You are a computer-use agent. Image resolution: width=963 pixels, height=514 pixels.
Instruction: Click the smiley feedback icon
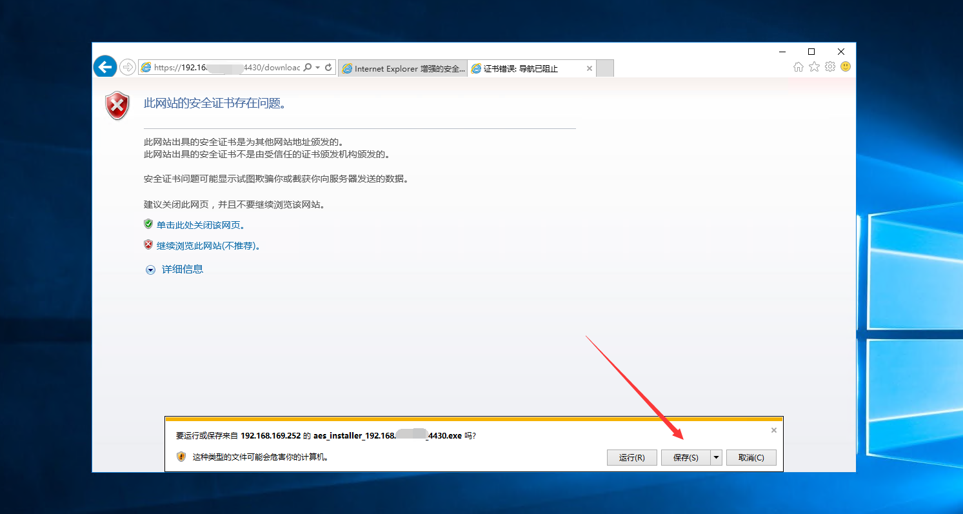(x=846, y=66)
